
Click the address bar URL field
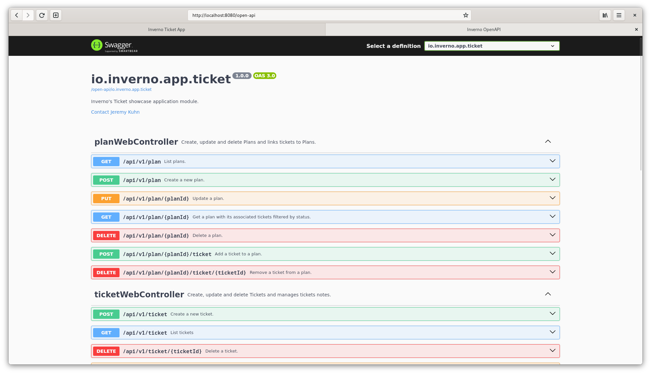click(329, 15)
